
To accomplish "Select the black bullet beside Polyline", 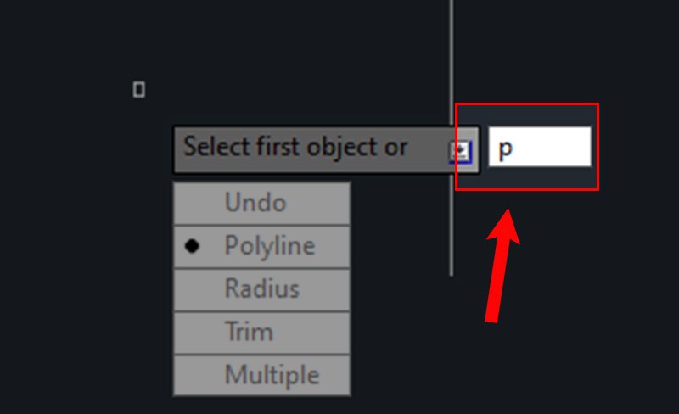I will tap(193, 246).
